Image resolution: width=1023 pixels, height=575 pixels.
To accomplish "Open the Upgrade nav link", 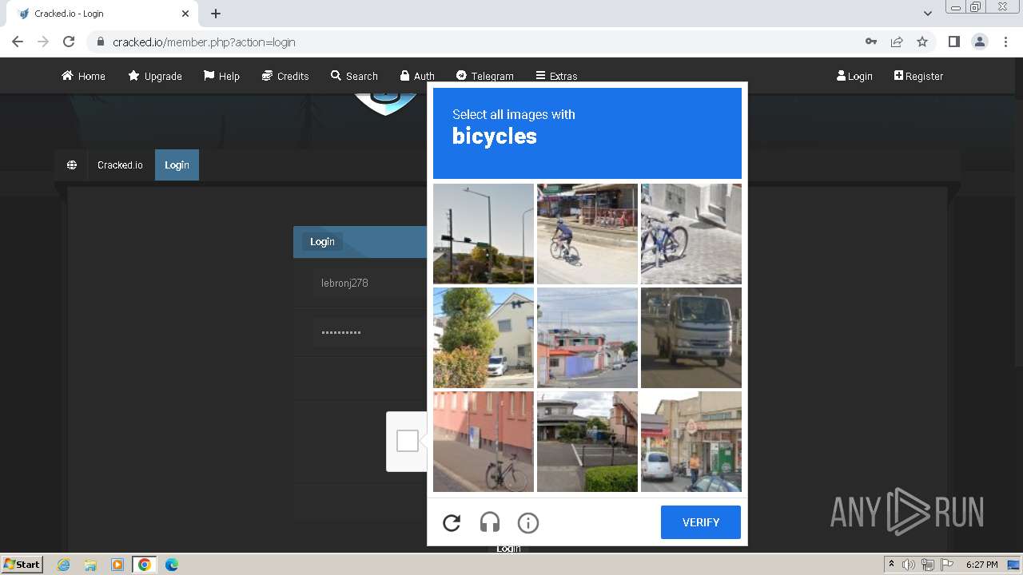I will (155, 76).
